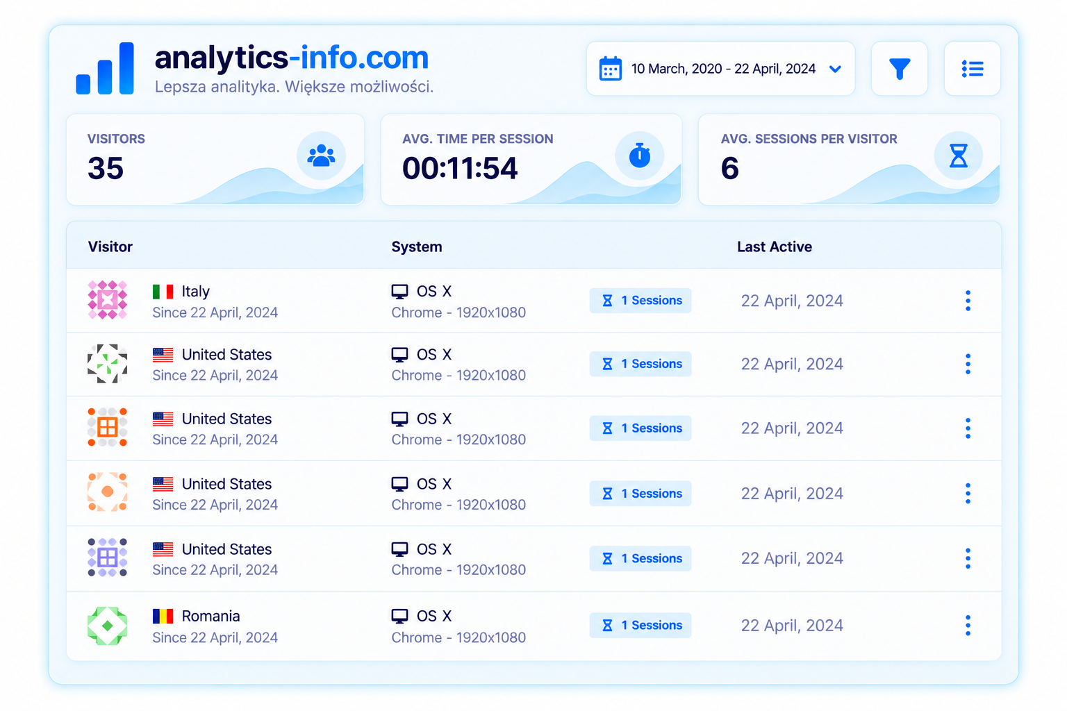Click Since 22 April, 2024 under Italy
The image size is (1067, 711).
pos(215,312)
